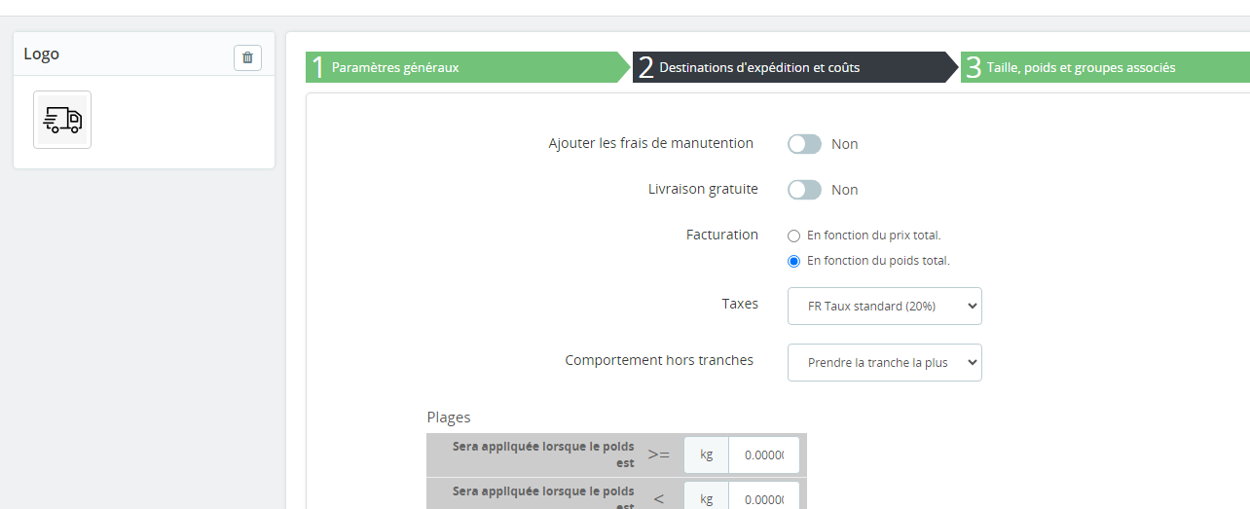
Task: Click the kg unit in >= row
Action: [x=707, y=454]
